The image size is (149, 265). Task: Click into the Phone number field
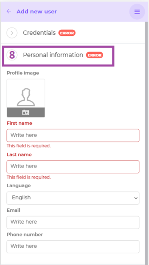tap(73, 247)
